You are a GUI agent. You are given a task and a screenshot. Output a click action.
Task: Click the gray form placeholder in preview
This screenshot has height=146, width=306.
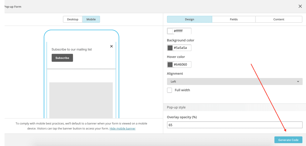point(81,99)
